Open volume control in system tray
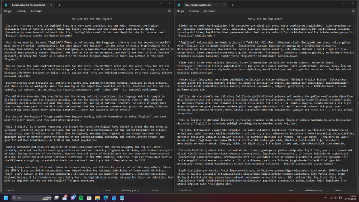The width and height of the screenshot is (359, 202). coord(335,197)
